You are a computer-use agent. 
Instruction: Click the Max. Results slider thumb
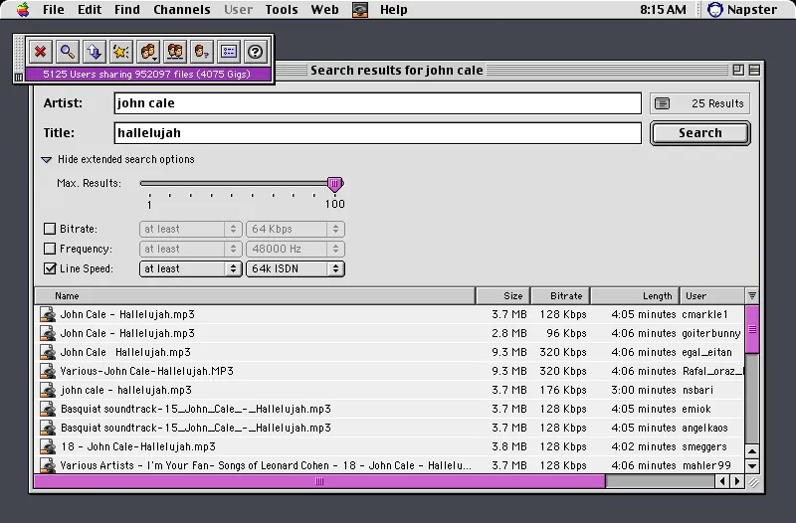click(x=335, y=185)
